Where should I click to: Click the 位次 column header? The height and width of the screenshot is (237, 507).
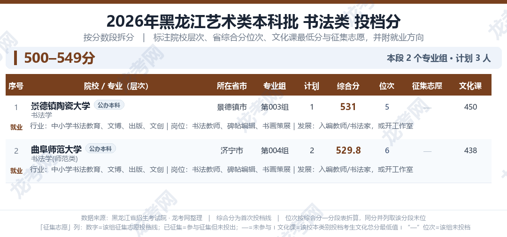387,86
